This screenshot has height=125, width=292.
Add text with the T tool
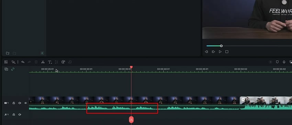click(50, 62)
